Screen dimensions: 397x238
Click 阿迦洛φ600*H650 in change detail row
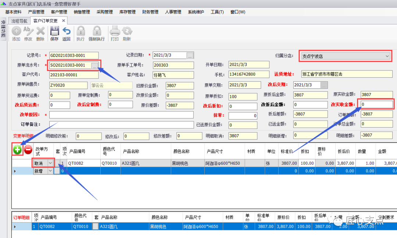[x=225, y=163]
